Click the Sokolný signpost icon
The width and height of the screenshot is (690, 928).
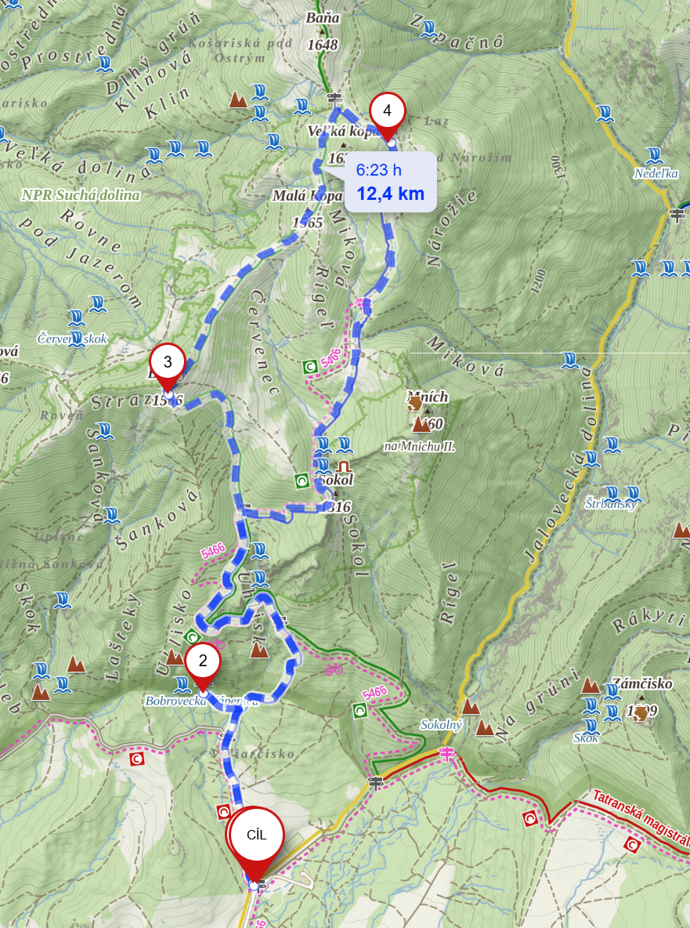pos(447,754)
